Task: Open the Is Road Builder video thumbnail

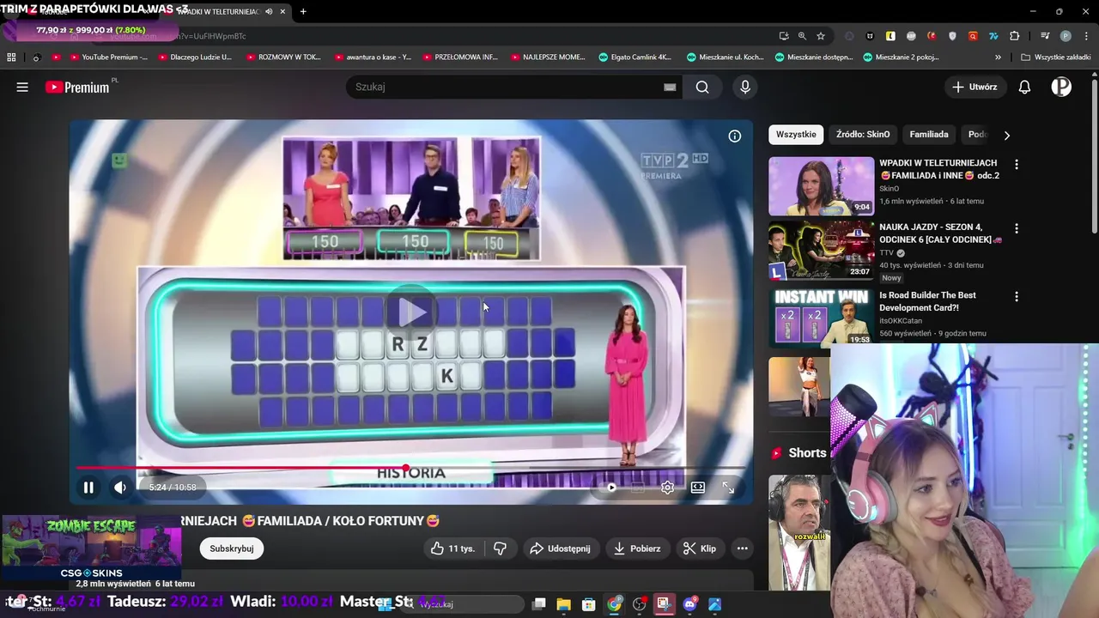Action: coord(821,318)
